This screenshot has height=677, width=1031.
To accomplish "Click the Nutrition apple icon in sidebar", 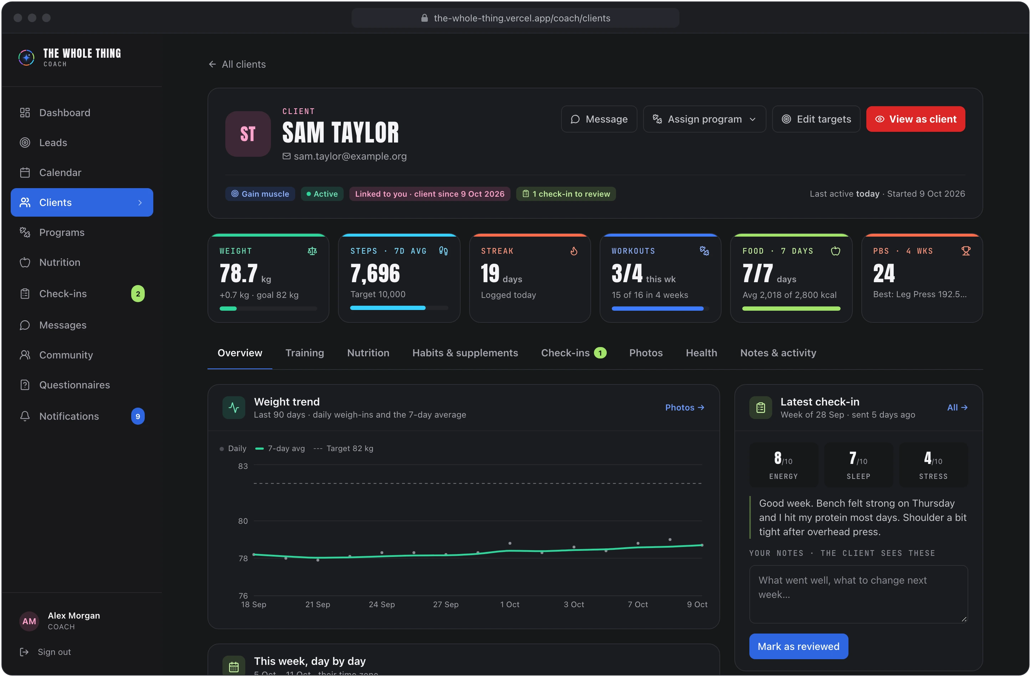I will click(x=25, y=262).
